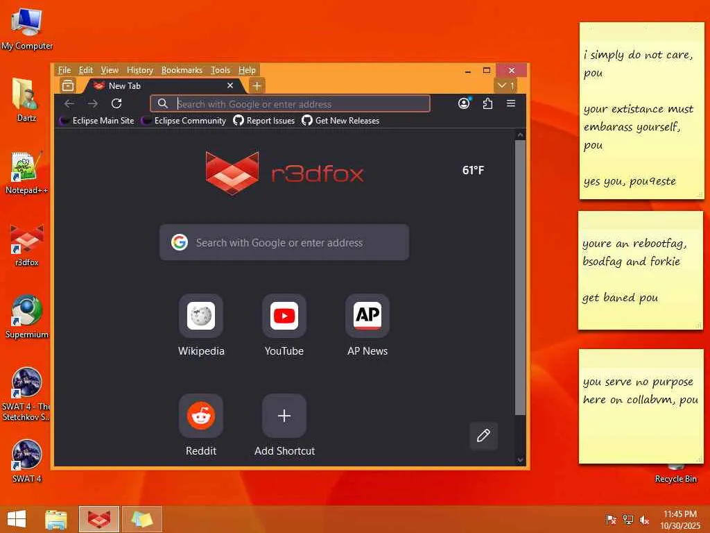Open the Windows Start button
This screenshot has height=533, width=710.
click(17, 519)
